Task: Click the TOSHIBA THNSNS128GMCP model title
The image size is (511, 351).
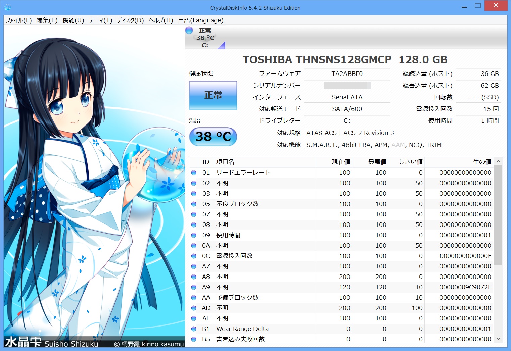Action: click(345, 60)
